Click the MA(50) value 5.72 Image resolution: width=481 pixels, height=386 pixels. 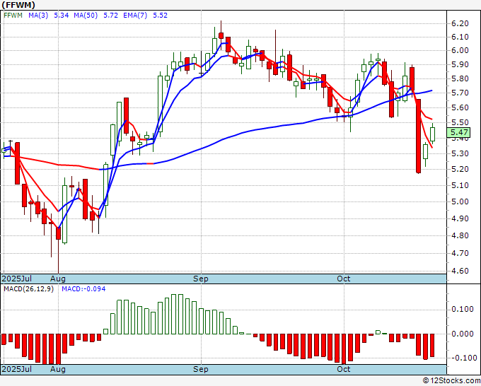coord(111,16)
